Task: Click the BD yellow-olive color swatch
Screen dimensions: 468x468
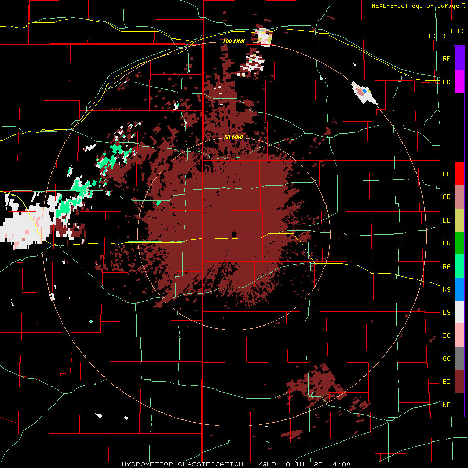Action: coord(459,220)
